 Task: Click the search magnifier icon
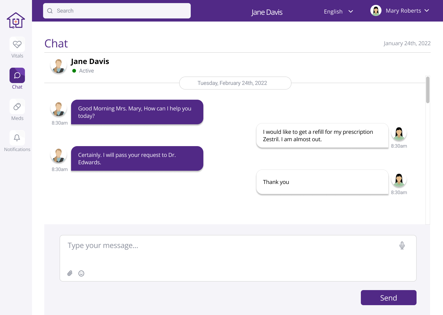tap(50, 10)
